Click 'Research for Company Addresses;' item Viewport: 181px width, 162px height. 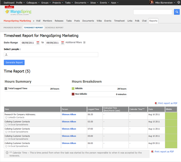[x=20, y=114]
